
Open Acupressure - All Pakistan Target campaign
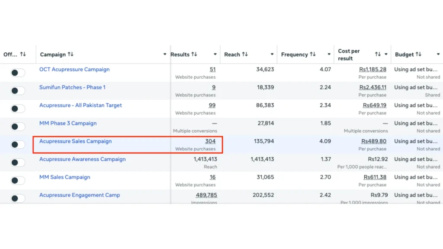tap(80, 105)
